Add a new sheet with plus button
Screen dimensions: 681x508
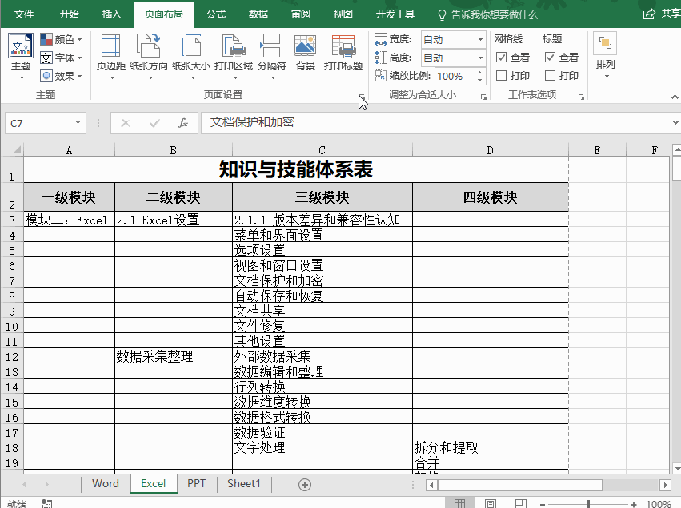point(305,485)
